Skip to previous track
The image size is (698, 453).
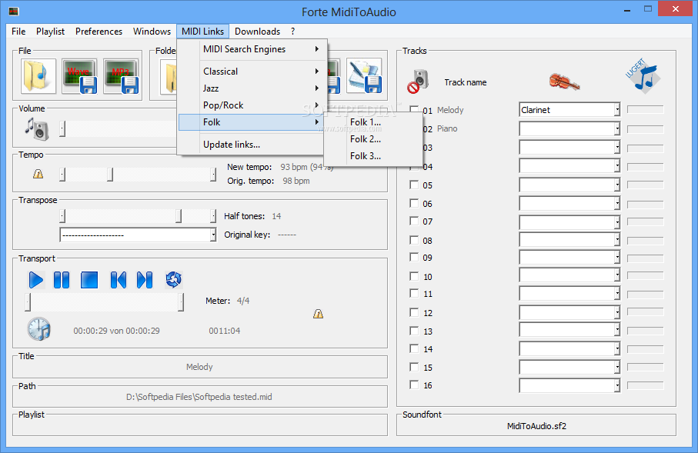point(118,280)
